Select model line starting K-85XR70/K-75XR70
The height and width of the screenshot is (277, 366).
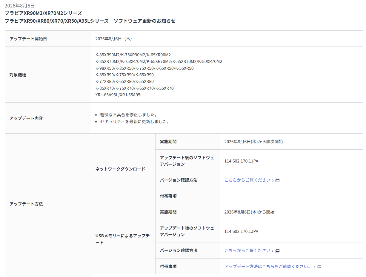coord(135,88)
